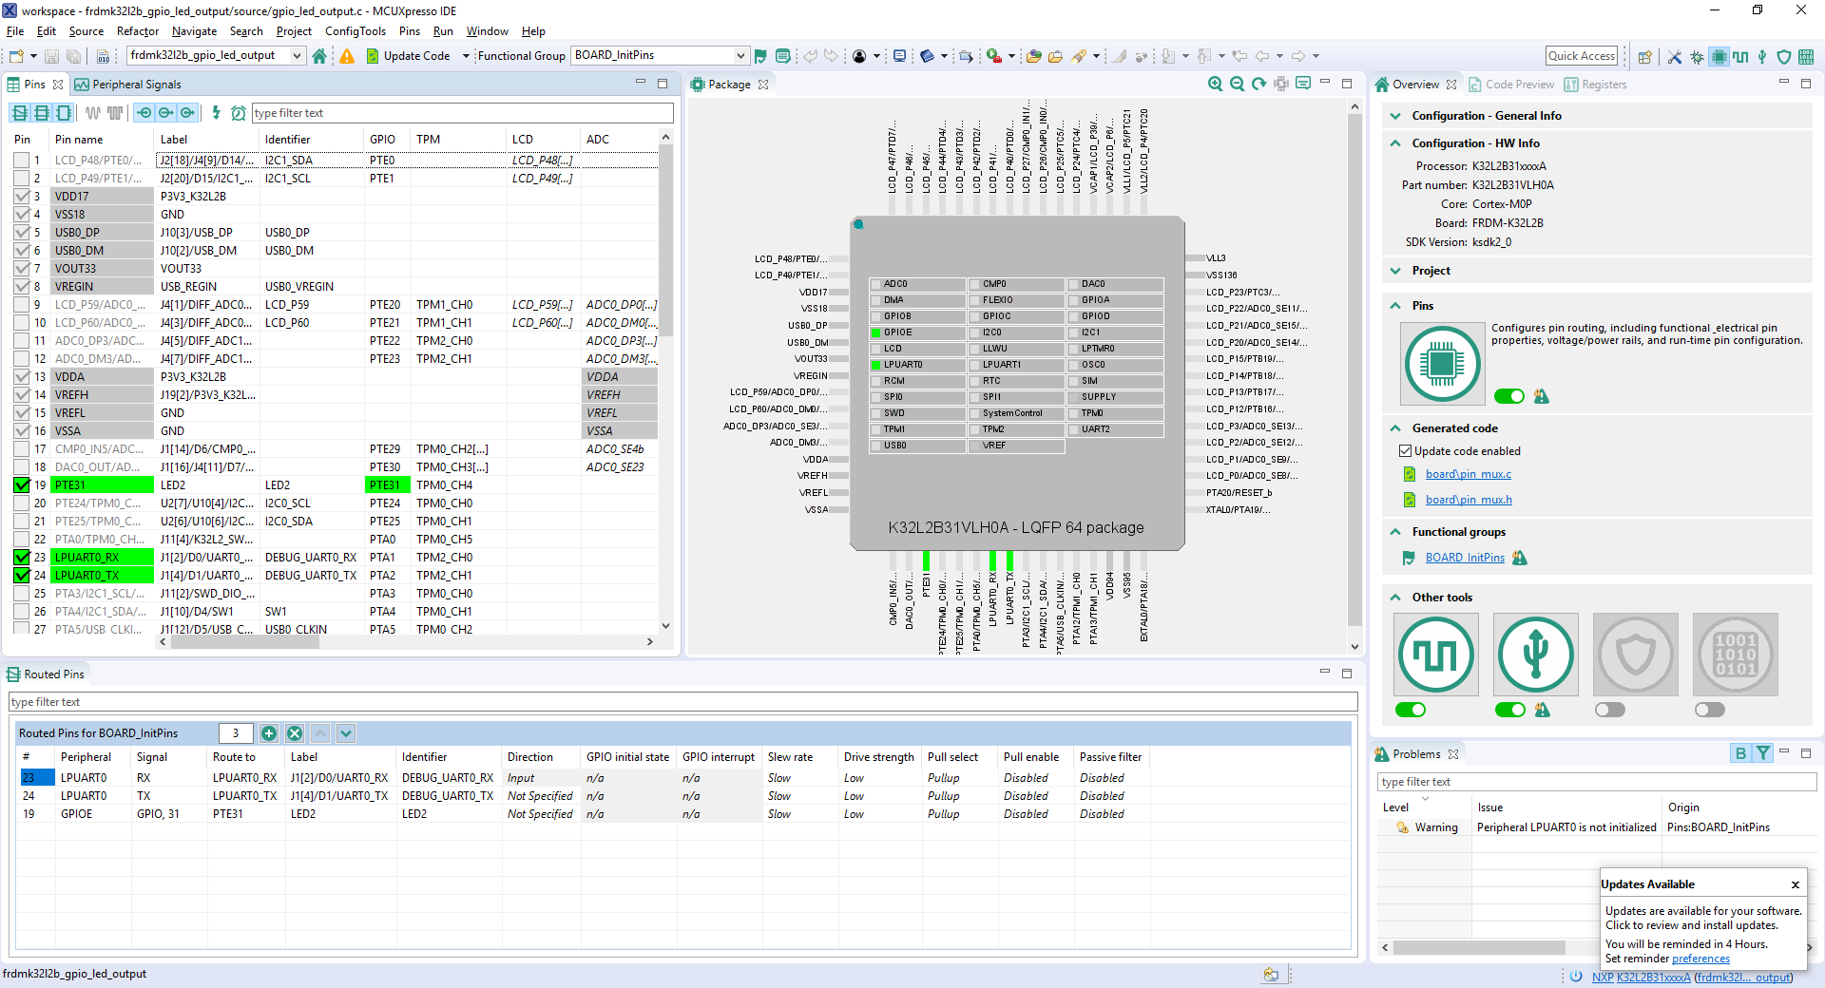
Task: Toggle the checkbox for pin 19 PTE31
Action: point(22,485)
